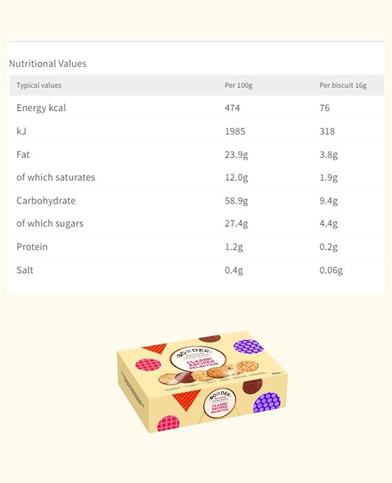Viewport: 392px width, 483px height.
Task: Select the 1985 kJ value
Action: tap(235, 131)
